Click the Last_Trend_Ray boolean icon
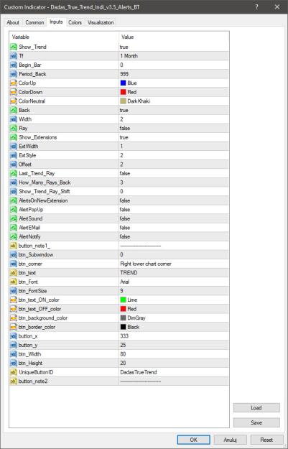Viewport: 288px width, 449px height. [14, 173]
